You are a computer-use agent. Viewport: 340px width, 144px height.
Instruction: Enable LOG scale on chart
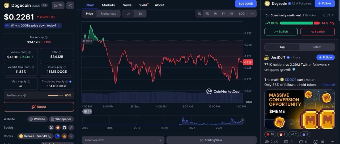pos(242,14)
